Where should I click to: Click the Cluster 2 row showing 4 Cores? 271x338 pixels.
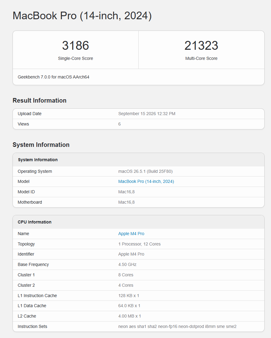click(138, 285)
